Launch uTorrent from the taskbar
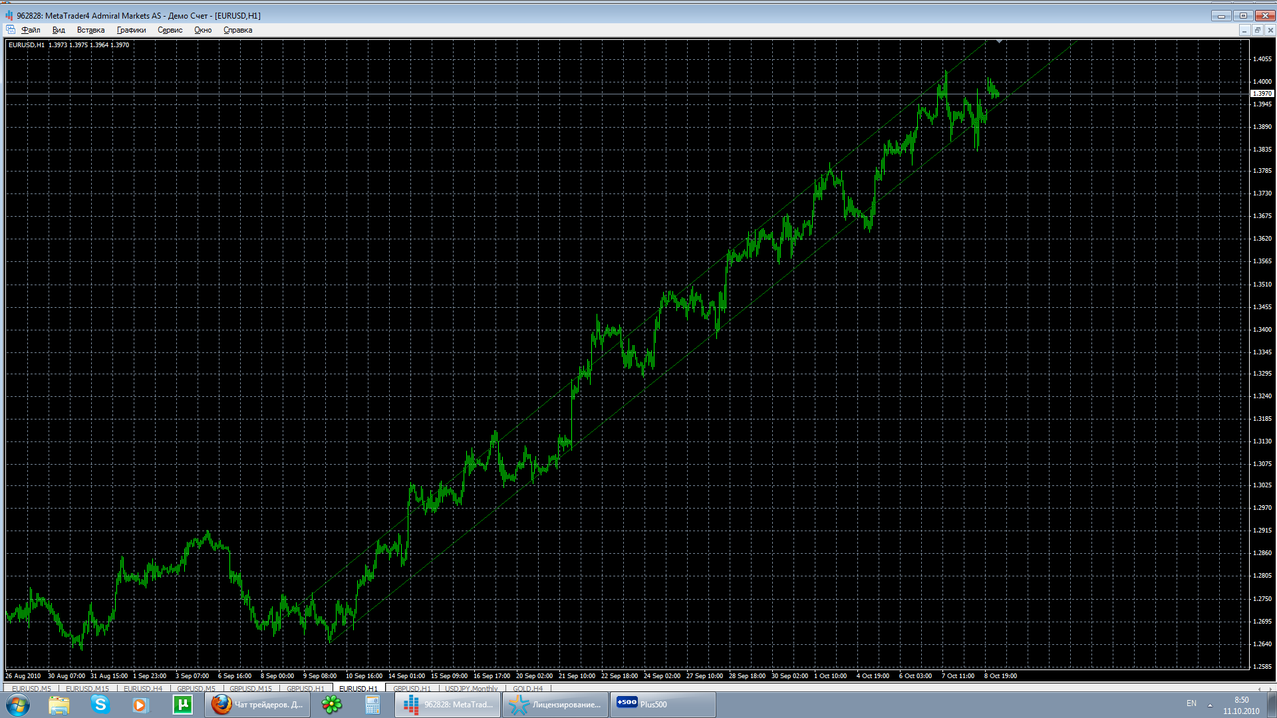This screenshot has height=718, width=1277. pos(182,704)
